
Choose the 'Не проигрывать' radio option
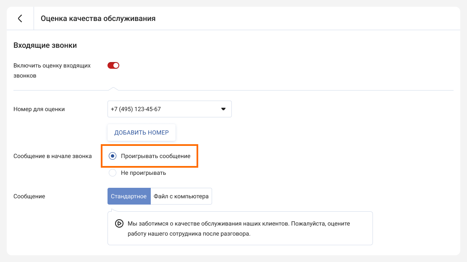coord(113,173)
